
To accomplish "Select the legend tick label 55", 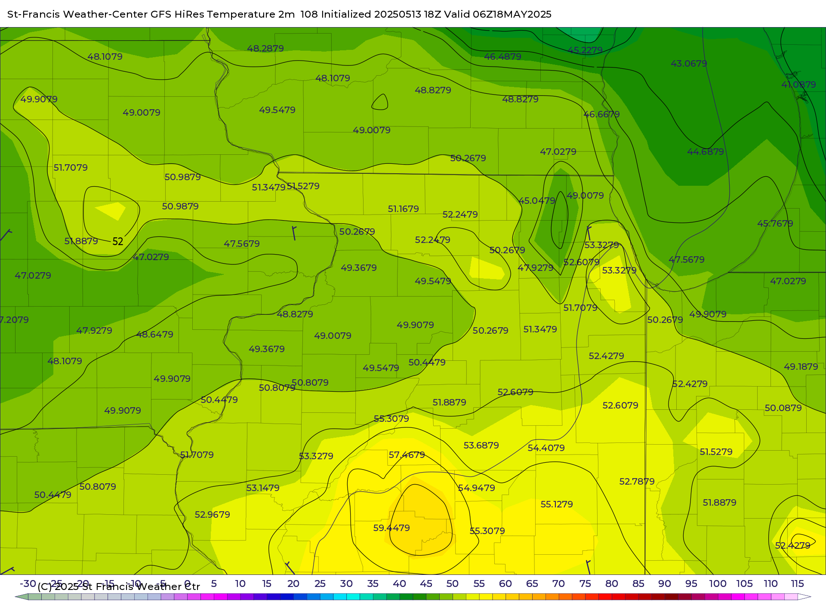I will [479, 584].
